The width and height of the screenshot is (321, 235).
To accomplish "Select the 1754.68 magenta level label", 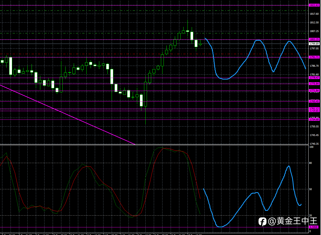I will click(314, 119).
